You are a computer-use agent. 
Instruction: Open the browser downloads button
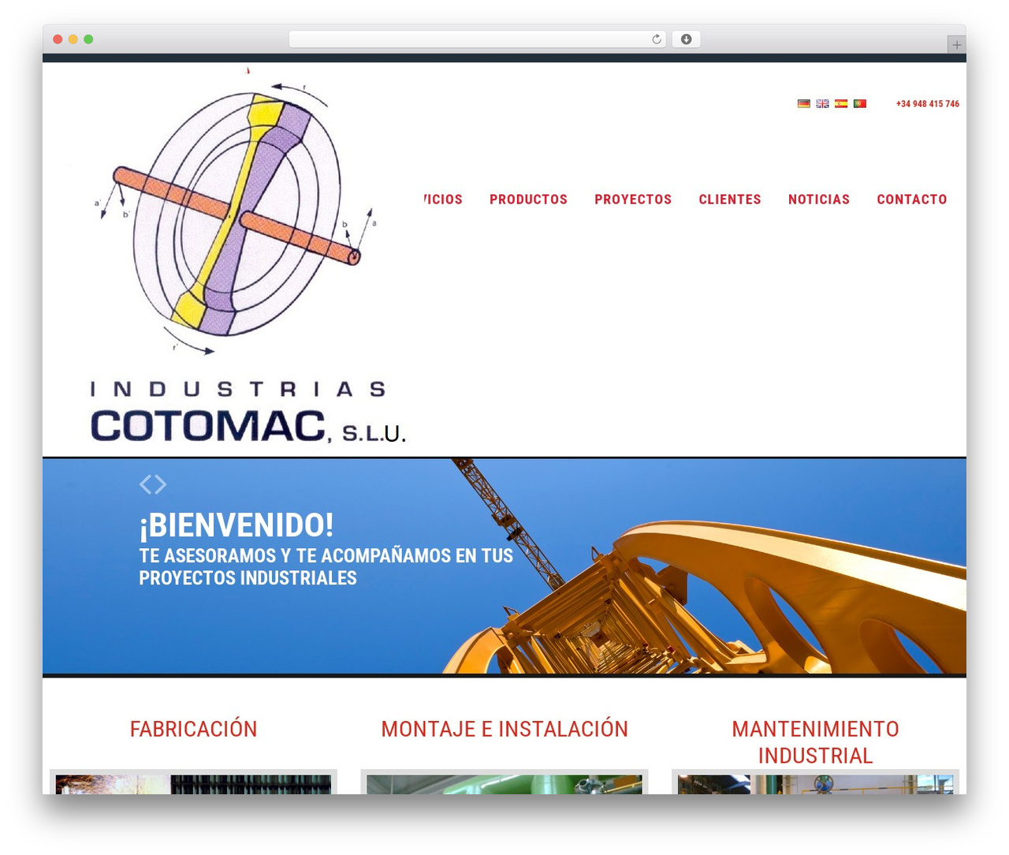click(x=687, y=39)
